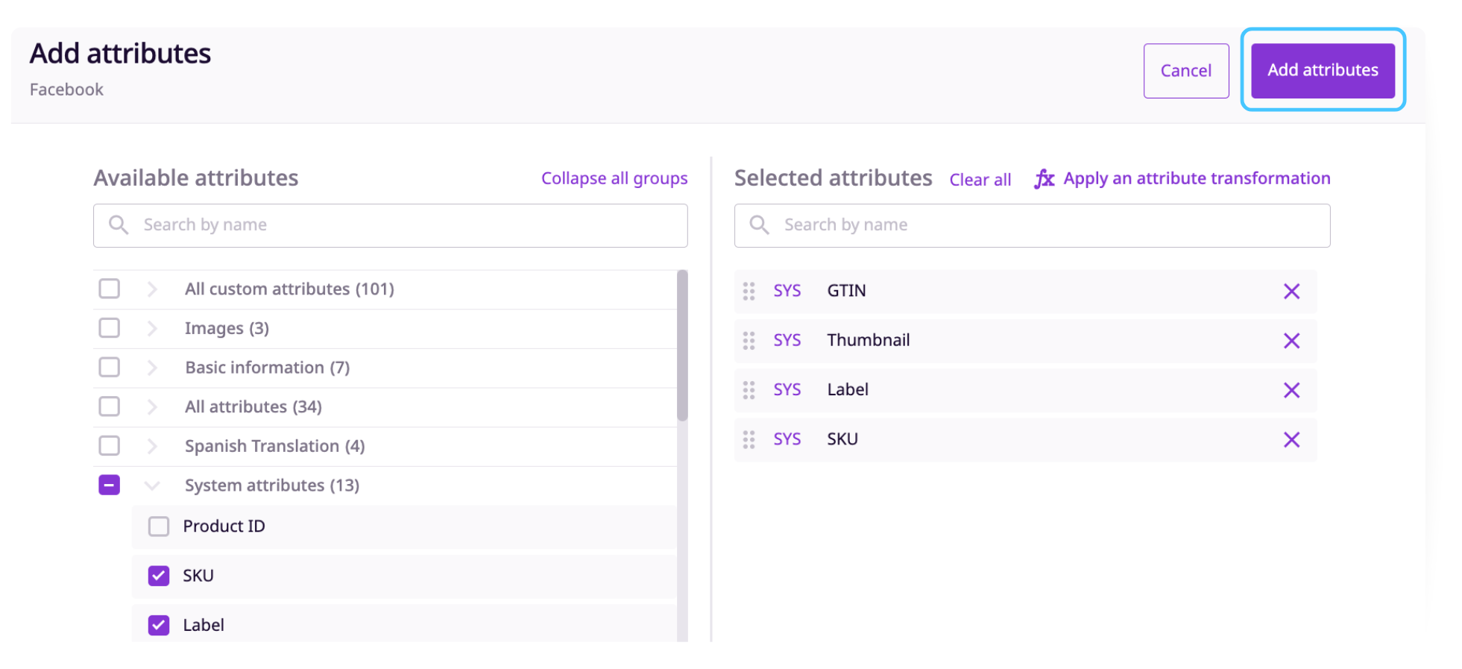Click the Basic information (7) group label
The height and width of the screenshot is (669, 1462).
coord(268,367)
